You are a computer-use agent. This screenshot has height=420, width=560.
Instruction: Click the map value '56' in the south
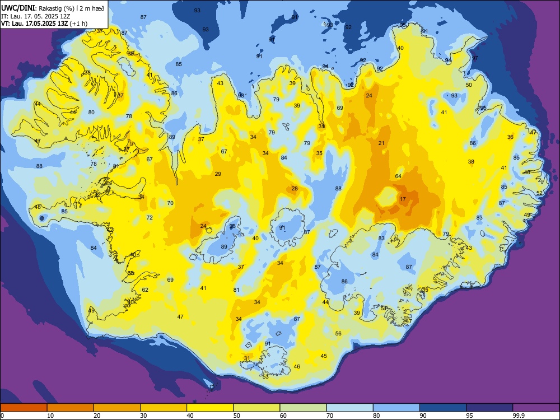tap(339, 333)
